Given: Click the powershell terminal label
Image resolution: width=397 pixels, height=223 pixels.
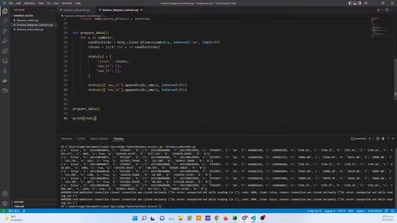Looking at the screenshot, I should click(x=359, y=139).
